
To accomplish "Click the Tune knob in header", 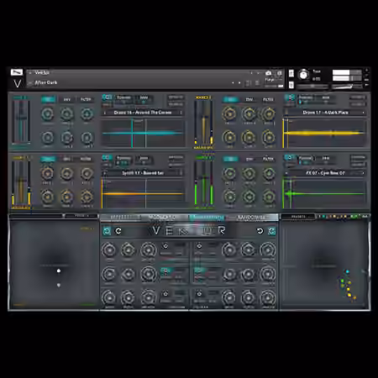I will (x=303, y=75).
